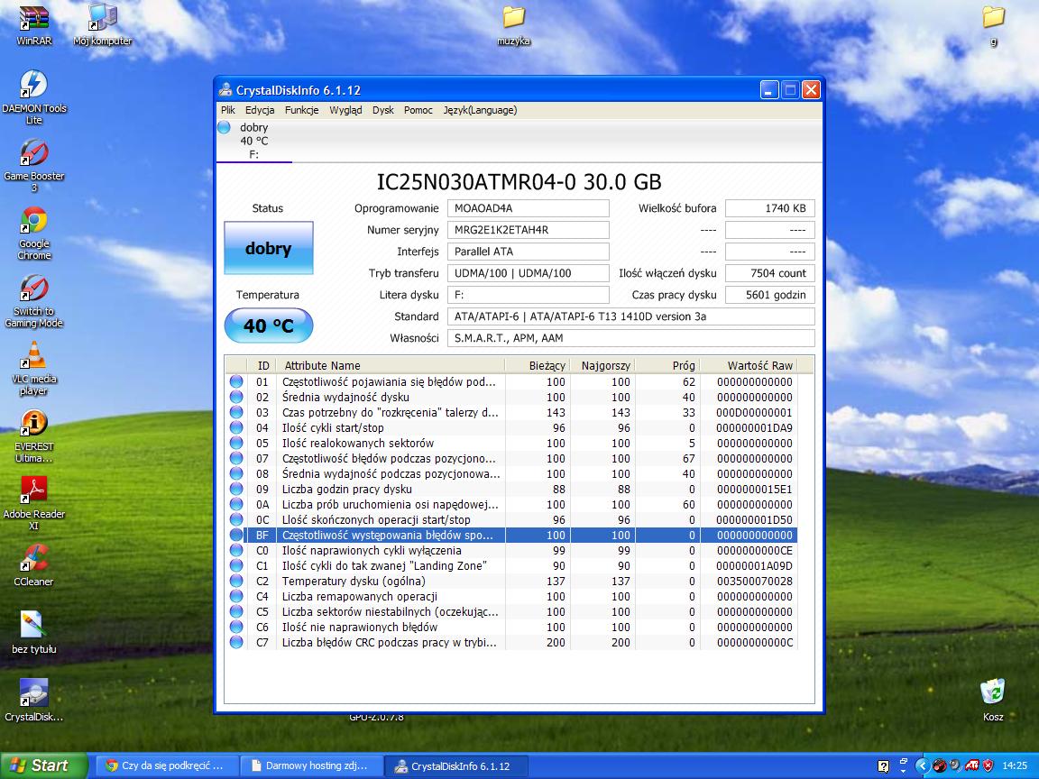The width and height of the screenshot is (1039, 779).
Task: Open the folder named g on the desktop
Action: [x=993, y=24]
